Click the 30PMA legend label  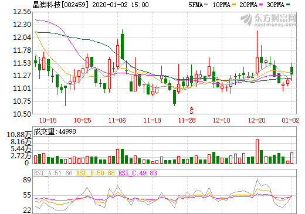(275, 5)
